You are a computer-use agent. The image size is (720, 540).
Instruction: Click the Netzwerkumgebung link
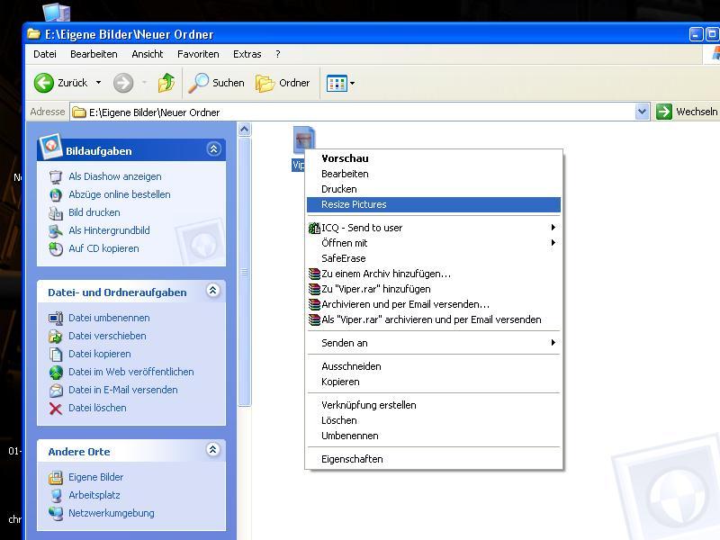[111, 513]
